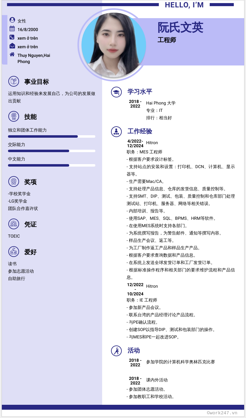Click the lightbulb icon next to 技能
Screen dimensions: 246x418
14,117
